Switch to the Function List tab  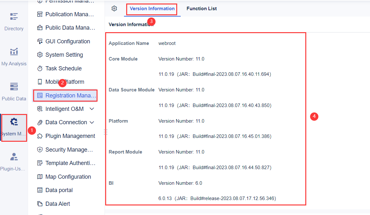tap(201, 9)
